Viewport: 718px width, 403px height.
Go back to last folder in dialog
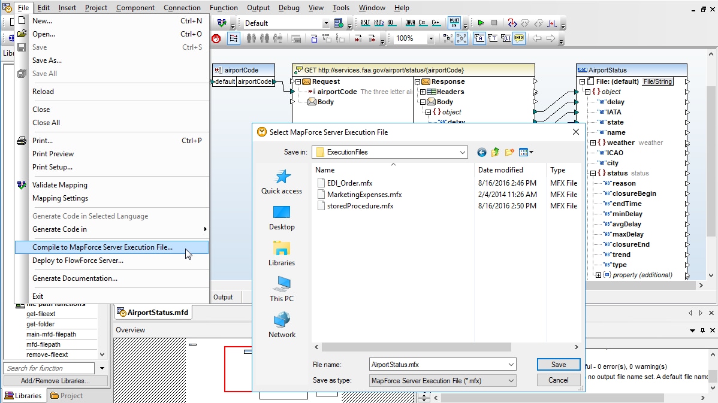tap(481, 152)
